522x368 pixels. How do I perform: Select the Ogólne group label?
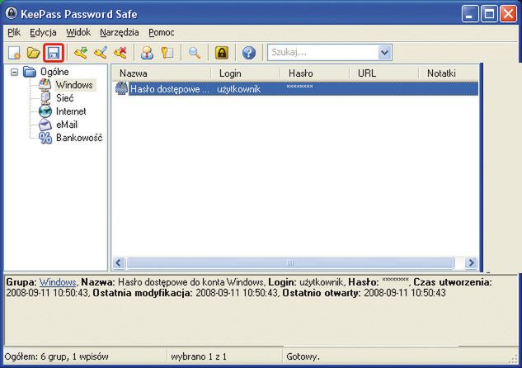pyautogui.click(x=54, y=72)
